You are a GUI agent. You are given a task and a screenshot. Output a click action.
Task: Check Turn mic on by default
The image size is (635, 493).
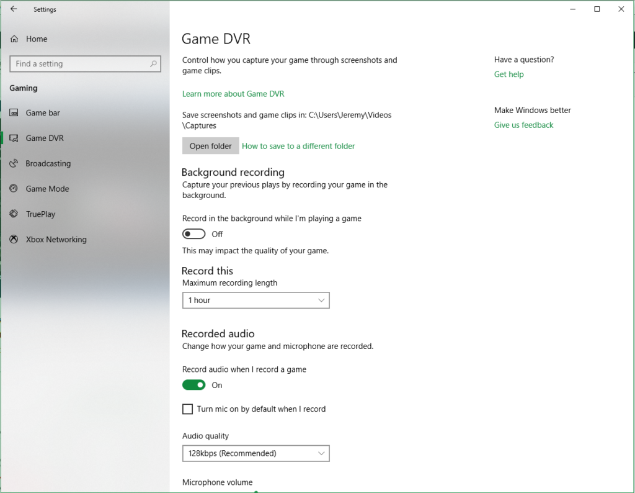(x=187, y=409)
